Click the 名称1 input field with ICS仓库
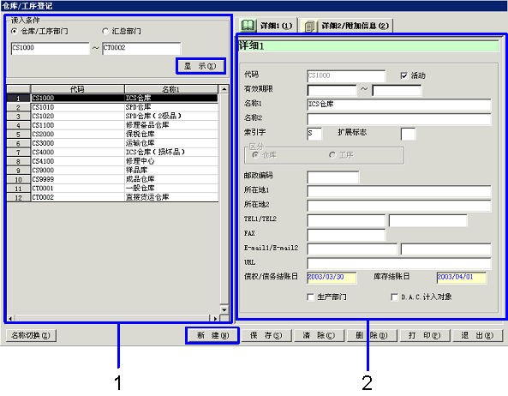The width and height of the screenshot is (508, 396). [x=399, y=105]
